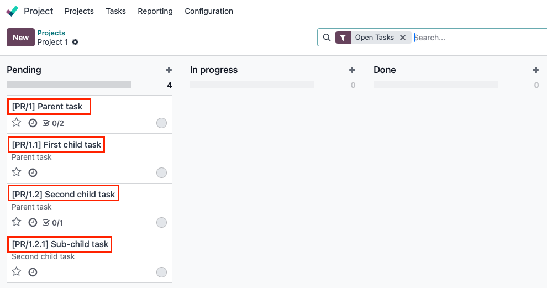The width and height of the screenshot is (547, 288).
Task: Toggle the state circle on Sub-child task
Action: point(161,272)
